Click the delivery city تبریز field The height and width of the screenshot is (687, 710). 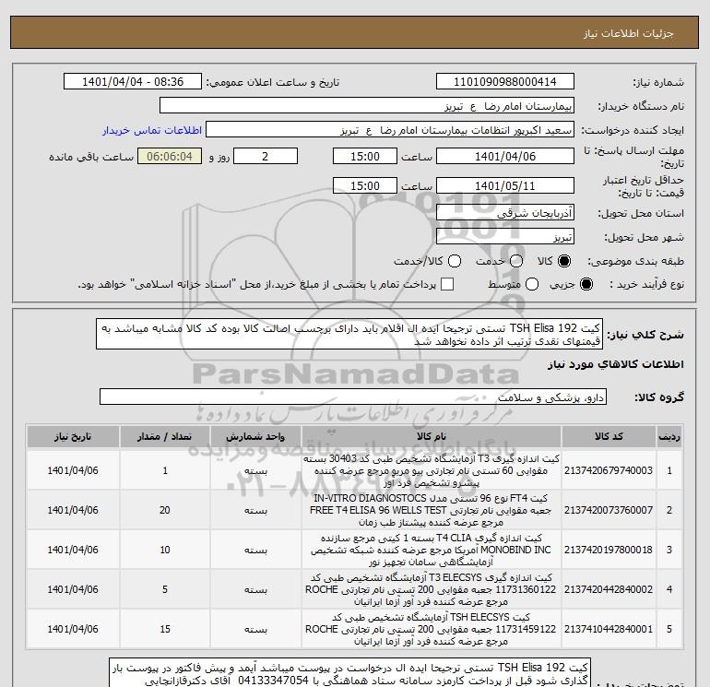[x=505, y=237]
